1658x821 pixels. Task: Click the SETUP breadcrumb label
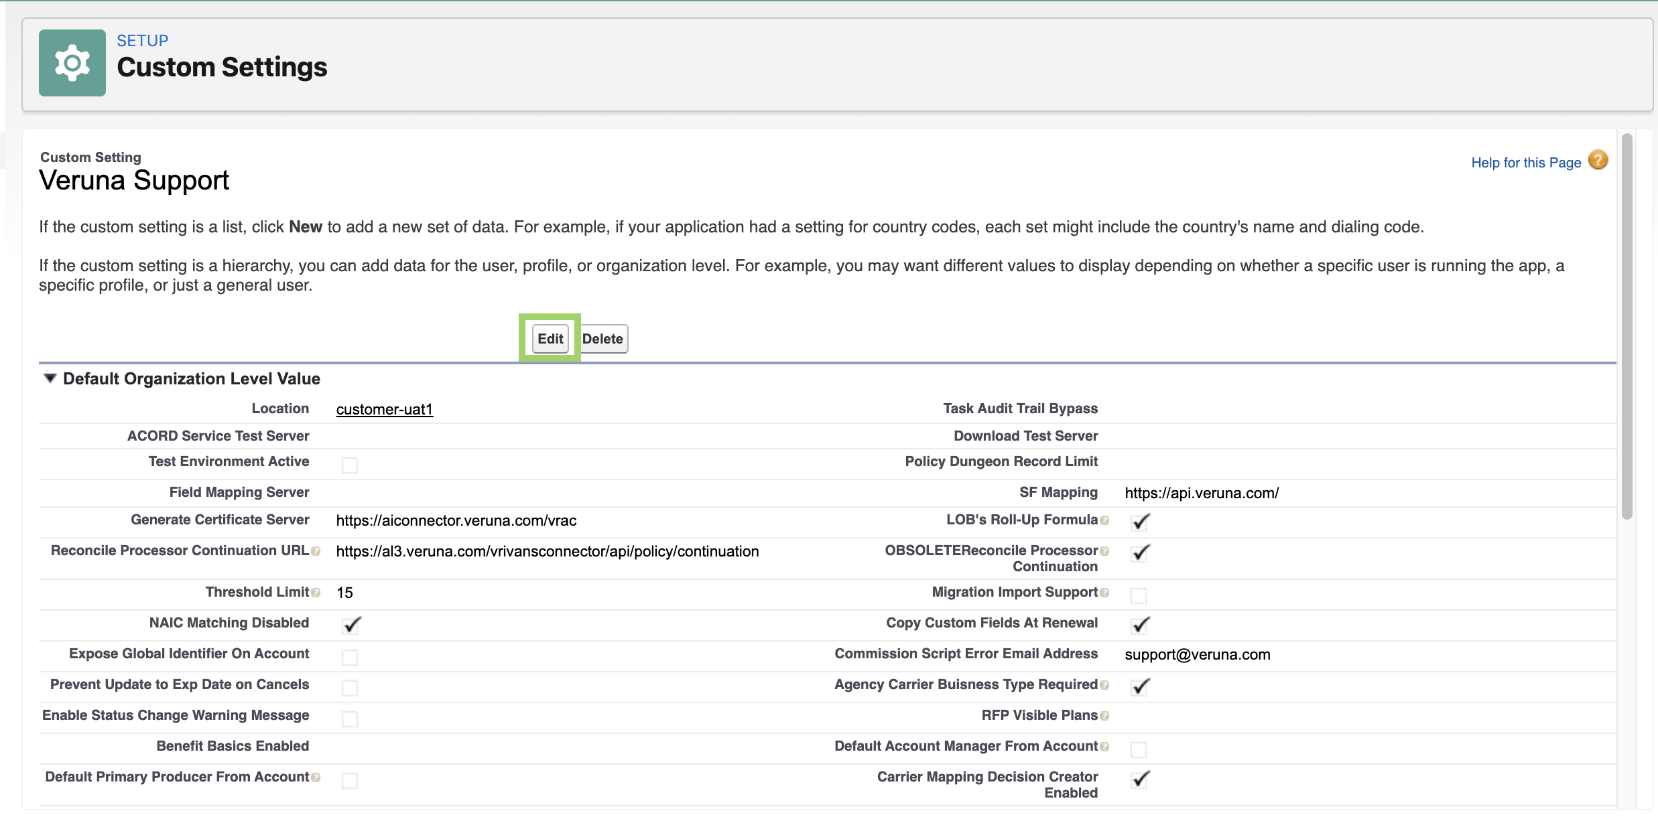[143, 41]
